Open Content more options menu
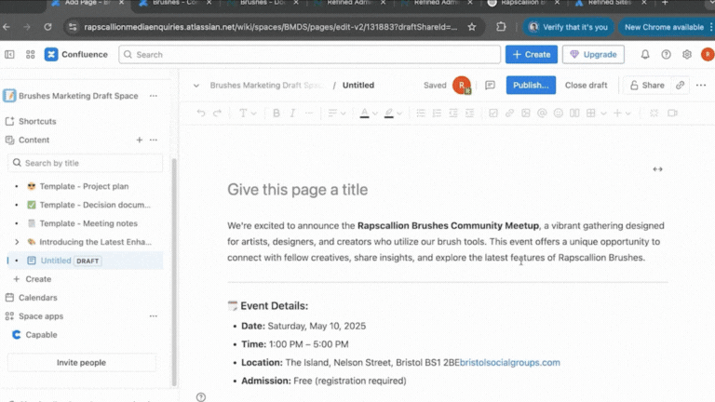Viewport: 715px width, 402px height. pos(154,140)
